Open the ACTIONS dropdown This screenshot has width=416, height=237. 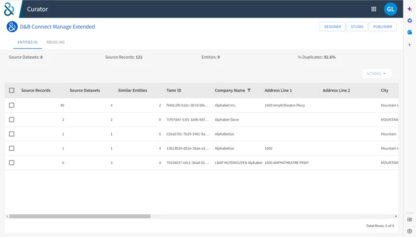[376, 74]
